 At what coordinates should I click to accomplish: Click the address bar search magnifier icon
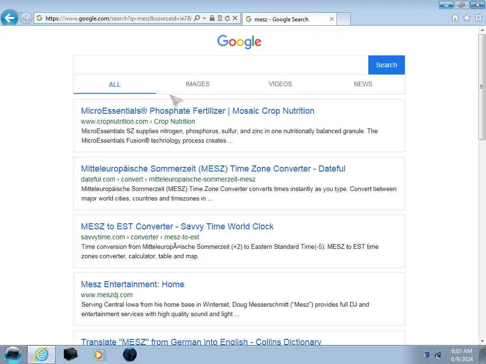(x=197, y=18)
